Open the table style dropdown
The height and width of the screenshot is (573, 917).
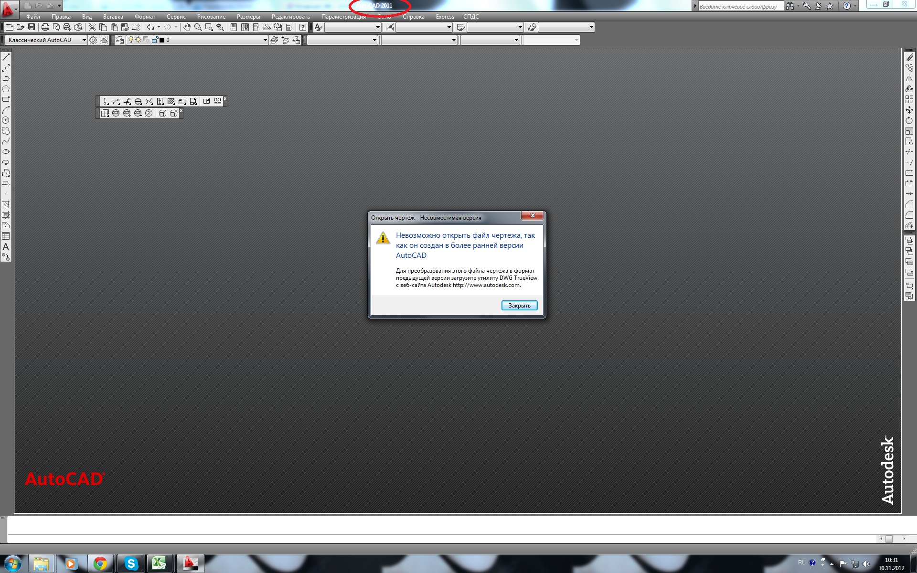coord(495,27)
